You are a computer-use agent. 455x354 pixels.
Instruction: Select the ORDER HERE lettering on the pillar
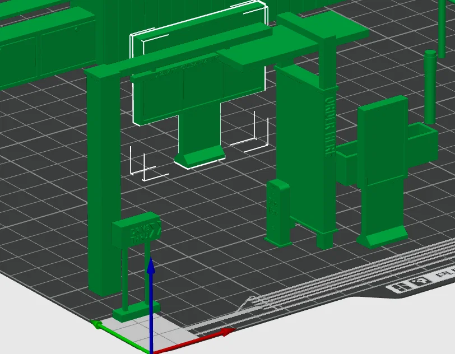click(329, 127)
